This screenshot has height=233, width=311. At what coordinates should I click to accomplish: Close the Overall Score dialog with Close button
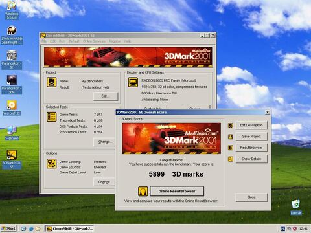coord(251,197)
